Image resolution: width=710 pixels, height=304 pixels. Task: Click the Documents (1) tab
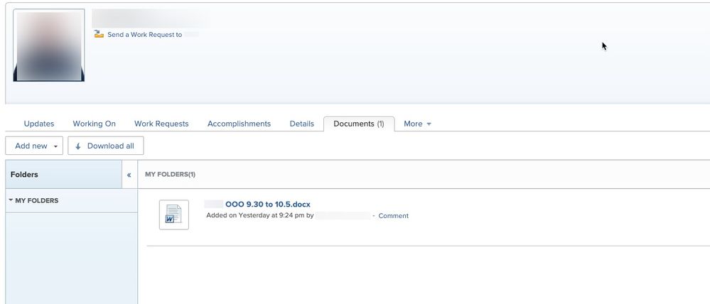coord(358,124)
